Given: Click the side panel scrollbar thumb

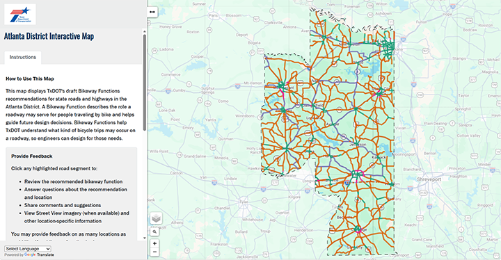Looking at the screenshot, I should click(x=145, y=83).
